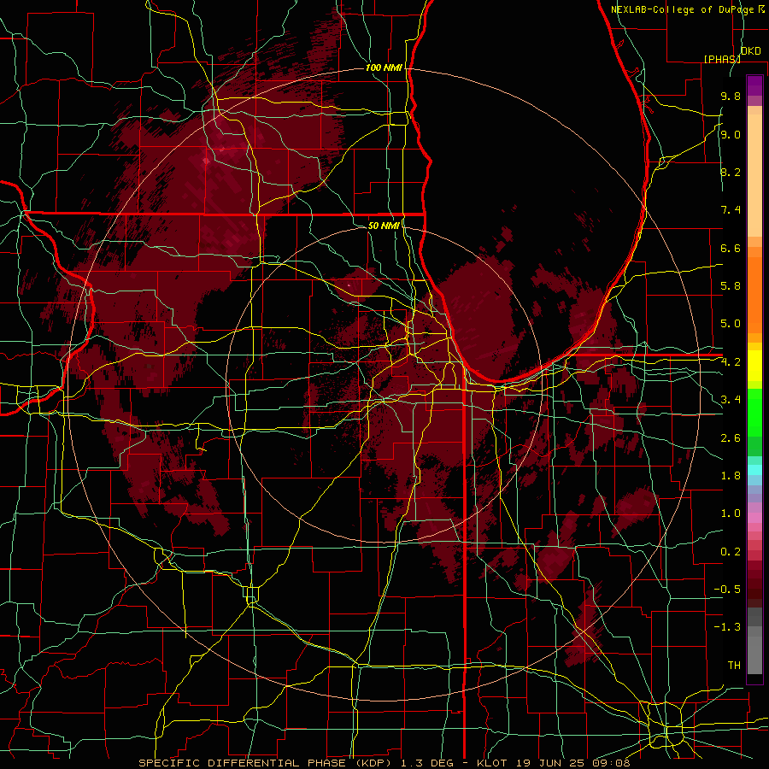Pick the bright green band of the color bar
This screenshot has width=769, height=769.
[754, 412]
